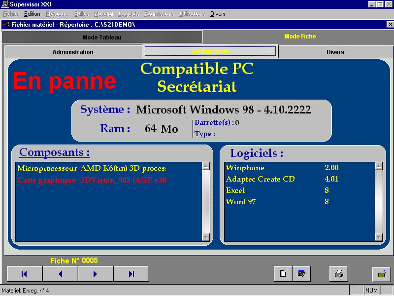This screenshot has width=394, height=296.
Task: Open the Fichier menu
Action: 11,14
